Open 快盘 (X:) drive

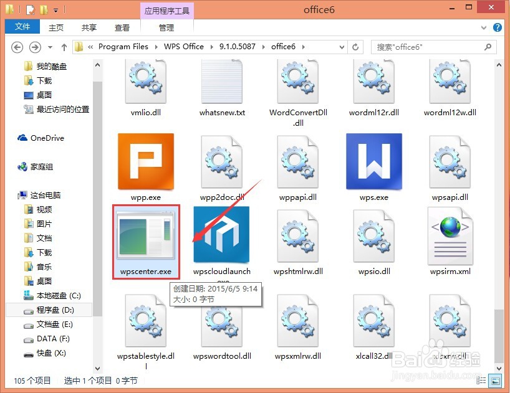coord(45,353)
